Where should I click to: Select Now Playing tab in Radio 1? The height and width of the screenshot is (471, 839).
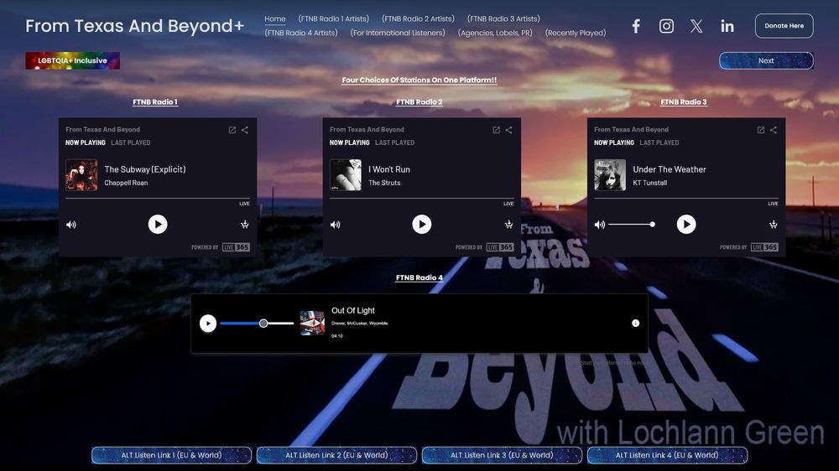[86, 142]
